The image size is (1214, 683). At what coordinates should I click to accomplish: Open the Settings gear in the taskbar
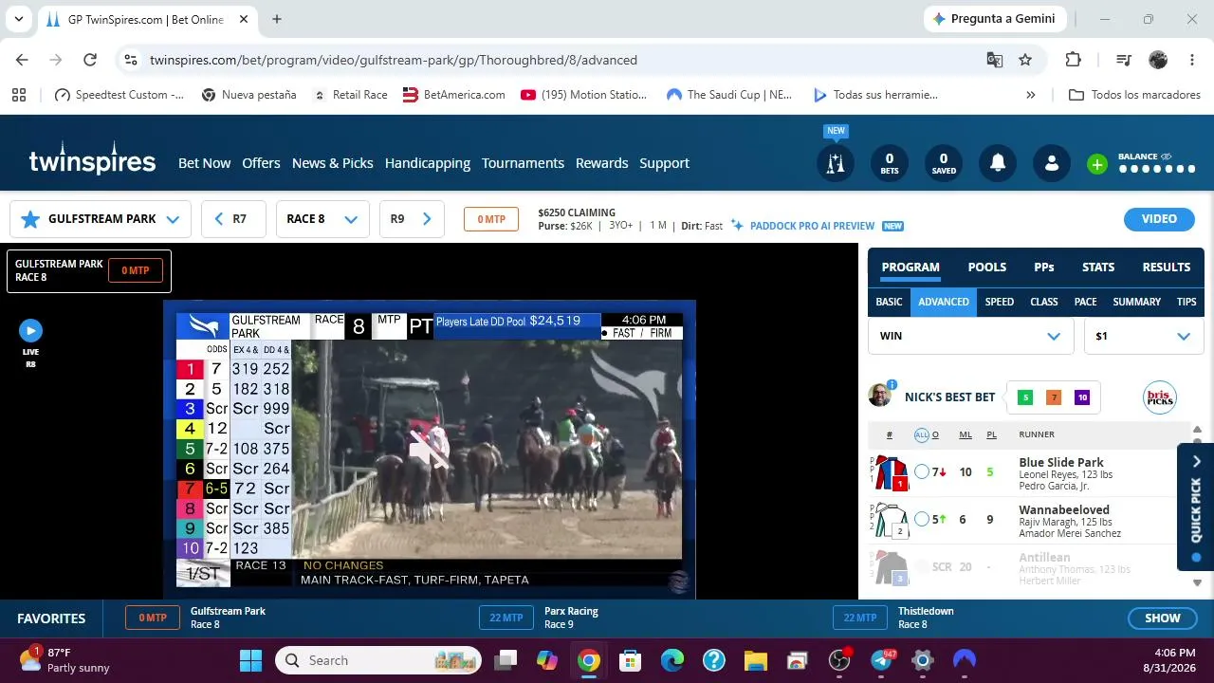click(x=923, y=660)
